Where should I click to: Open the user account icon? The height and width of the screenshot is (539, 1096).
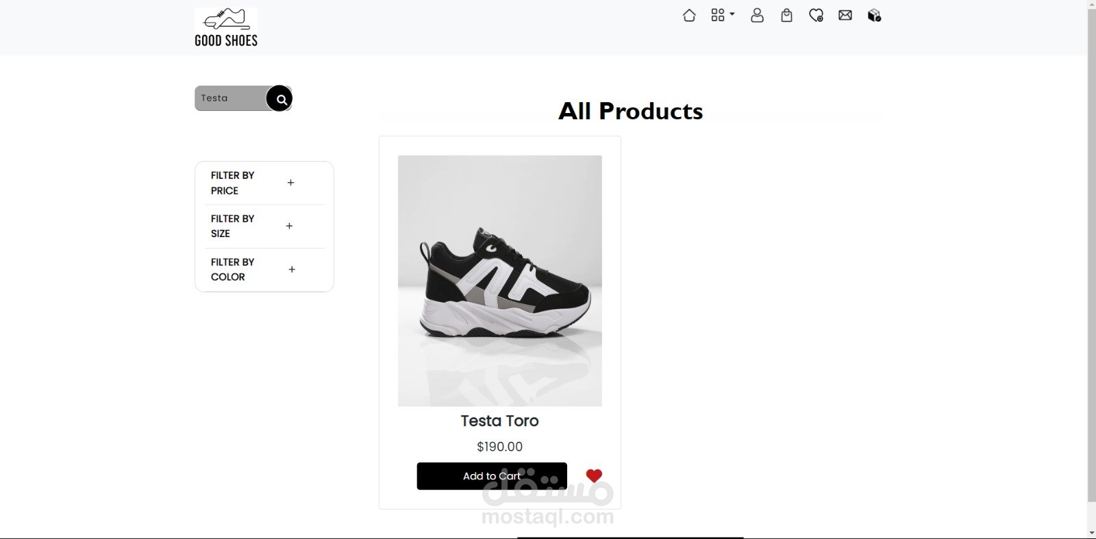[x=757, y=15]
